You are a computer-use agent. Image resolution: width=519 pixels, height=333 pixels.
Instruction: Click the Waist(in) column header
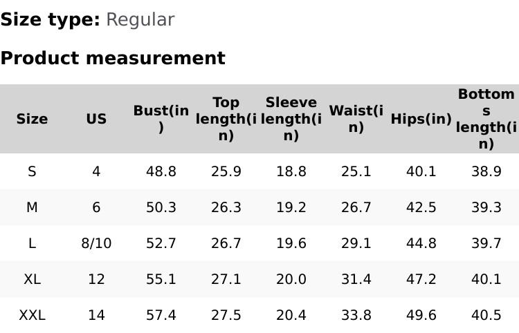tap(356, 119)
